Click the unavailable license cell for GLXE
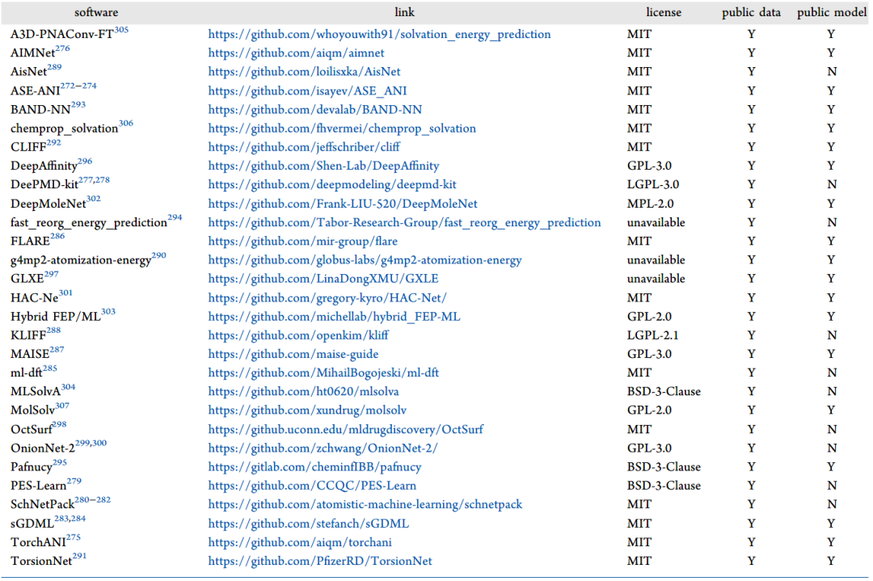Viewport: 873px width, 581px height. point(656,279)
